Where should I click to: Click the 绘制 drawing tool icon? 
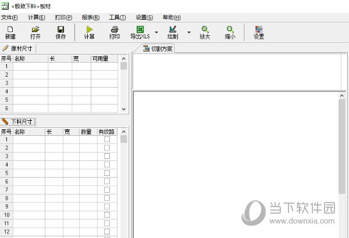173,33
